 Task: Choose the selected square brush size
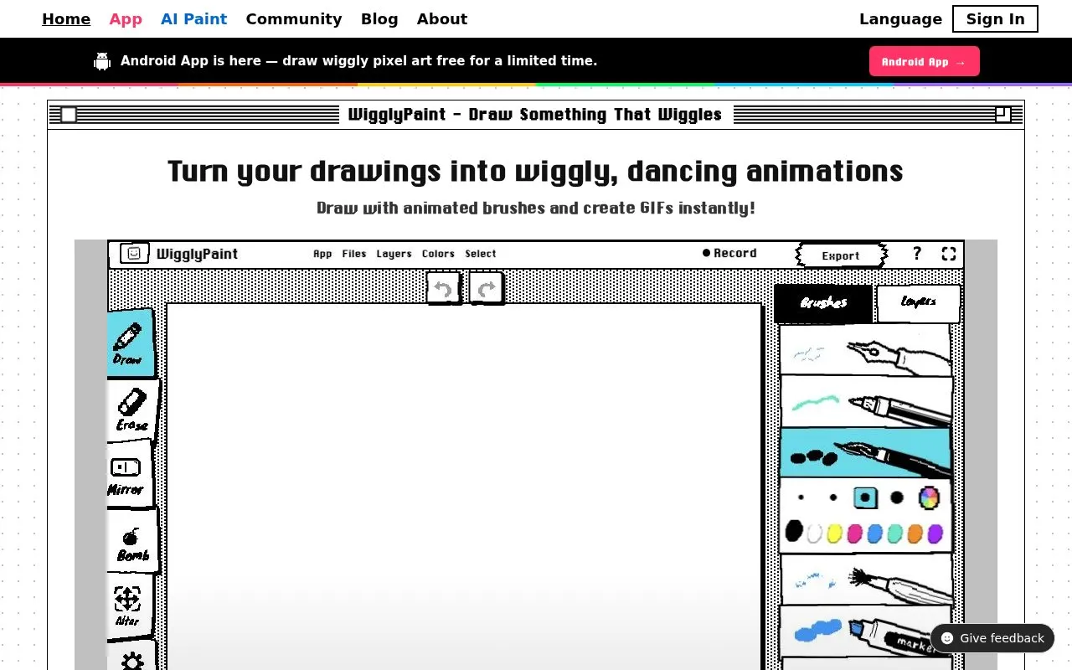865,498
